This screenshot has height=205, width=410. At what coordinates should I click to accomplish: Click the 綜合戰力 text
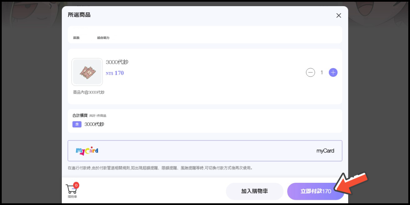(103, 38)
